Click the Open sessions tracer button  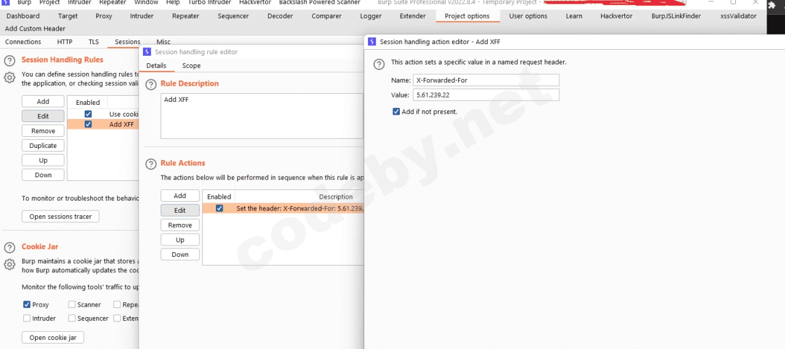(x=61, y=217)
